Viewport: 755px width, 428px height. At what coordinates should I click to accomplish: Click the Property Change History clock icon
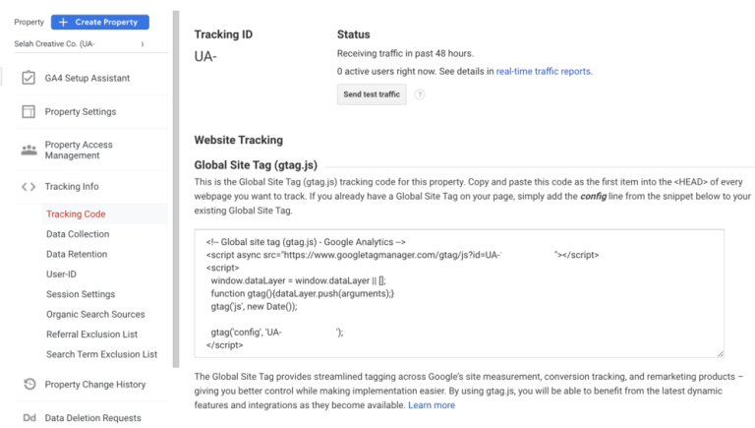pyautogui.click(x=29, y=385)
